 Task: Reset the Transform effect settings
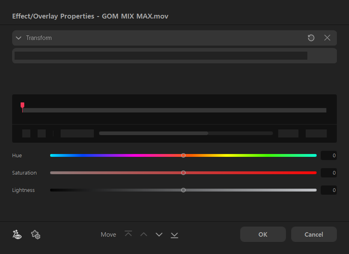(311, 38)
